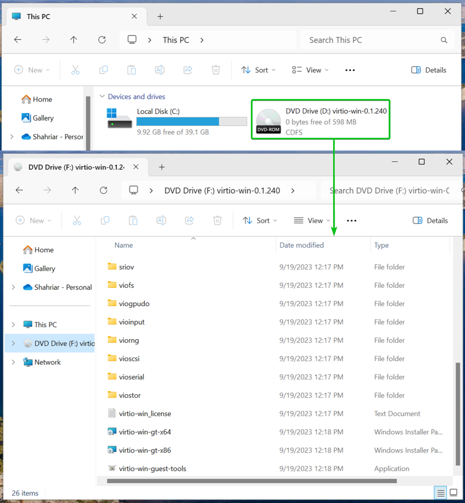Refresh the This PC window
This screenshot has height=503, width=465.
[102, 40]
